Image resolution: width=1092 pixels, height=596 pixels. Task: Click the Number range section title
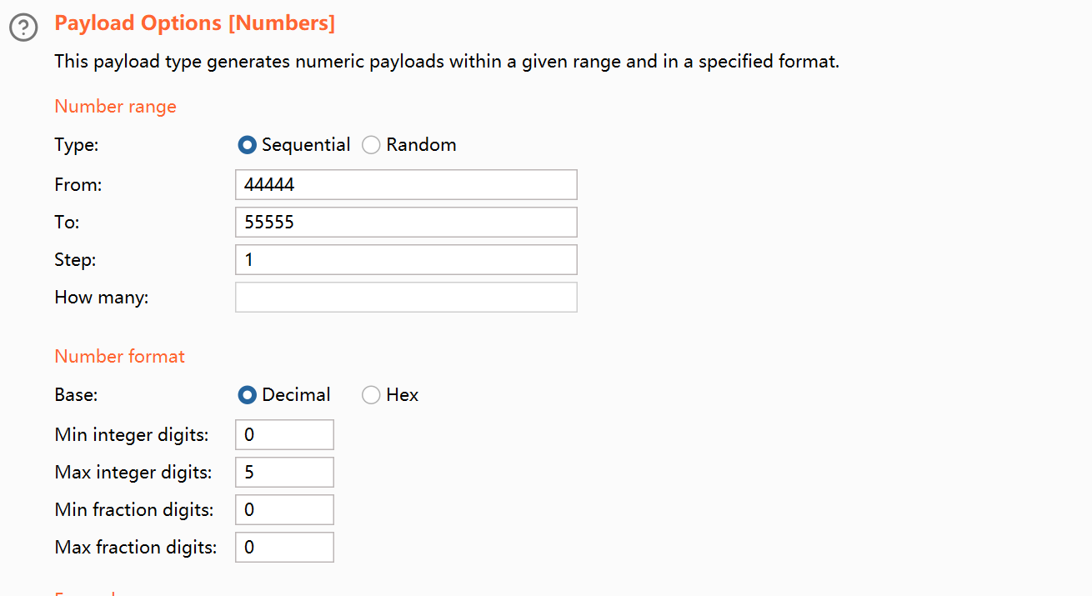[116, 107]
